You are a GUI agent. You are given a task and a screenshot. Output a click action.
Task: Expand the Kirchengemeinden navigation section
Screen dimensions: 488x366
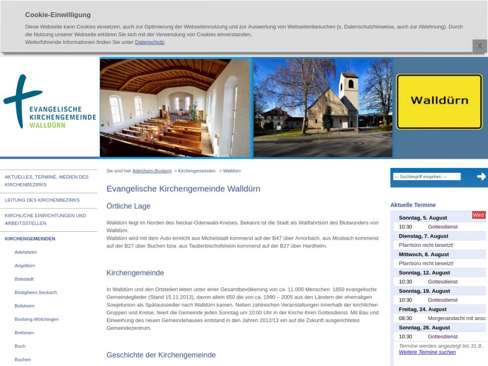30,239
